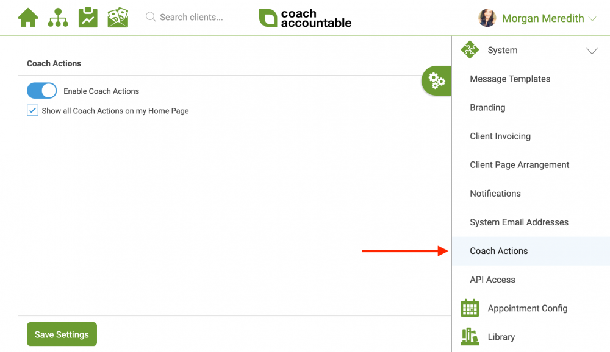Click the Coach Accountable logo
Screen dimensions: 610x352
306,18
